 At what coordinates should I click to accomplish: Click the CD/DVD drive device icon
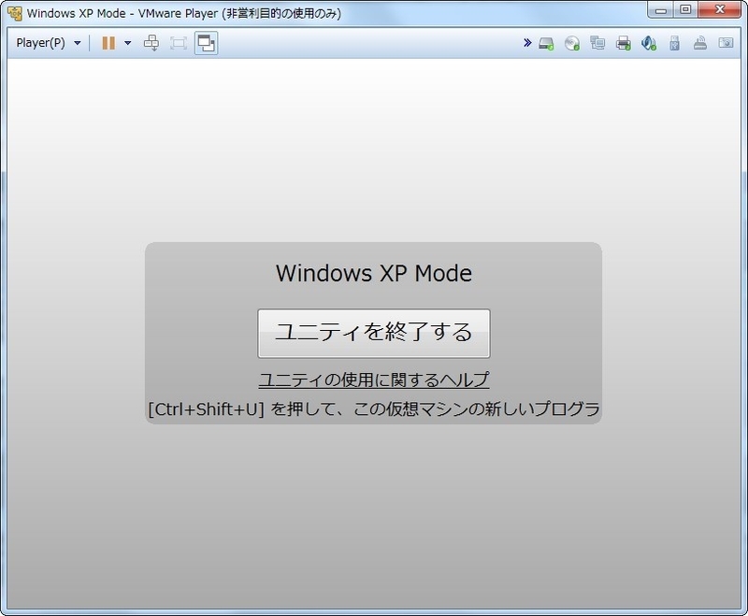click(x=572, y=43)
